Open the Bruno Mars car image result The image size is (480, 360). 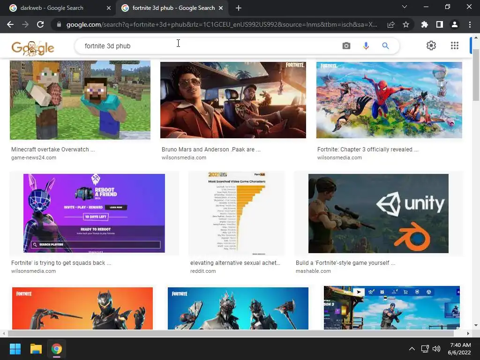tap(233, 100)
